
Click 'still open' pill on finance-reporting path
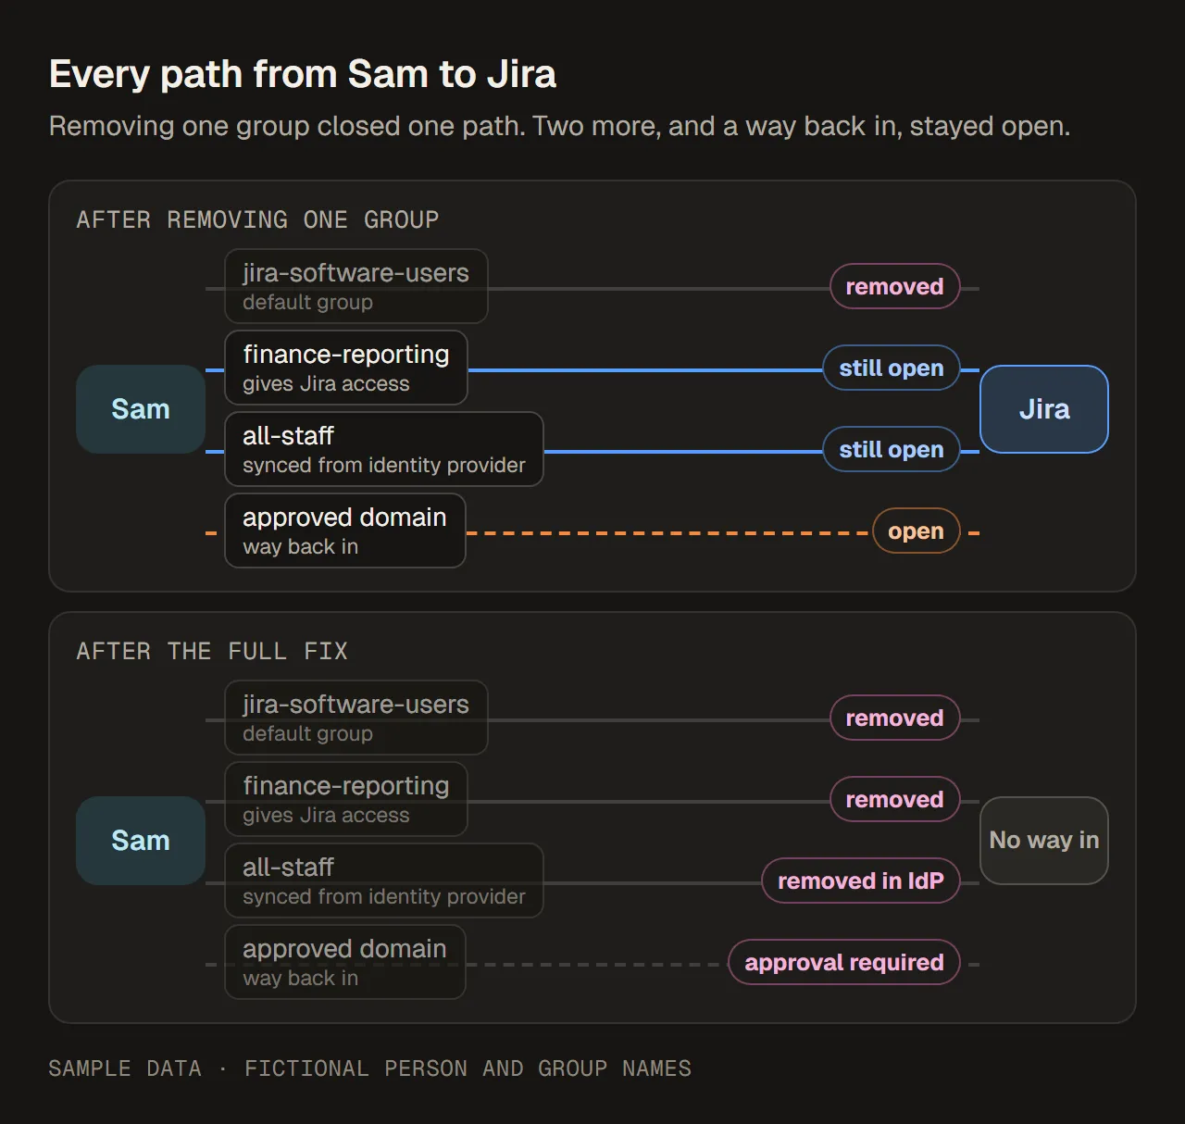coord(892,368)
